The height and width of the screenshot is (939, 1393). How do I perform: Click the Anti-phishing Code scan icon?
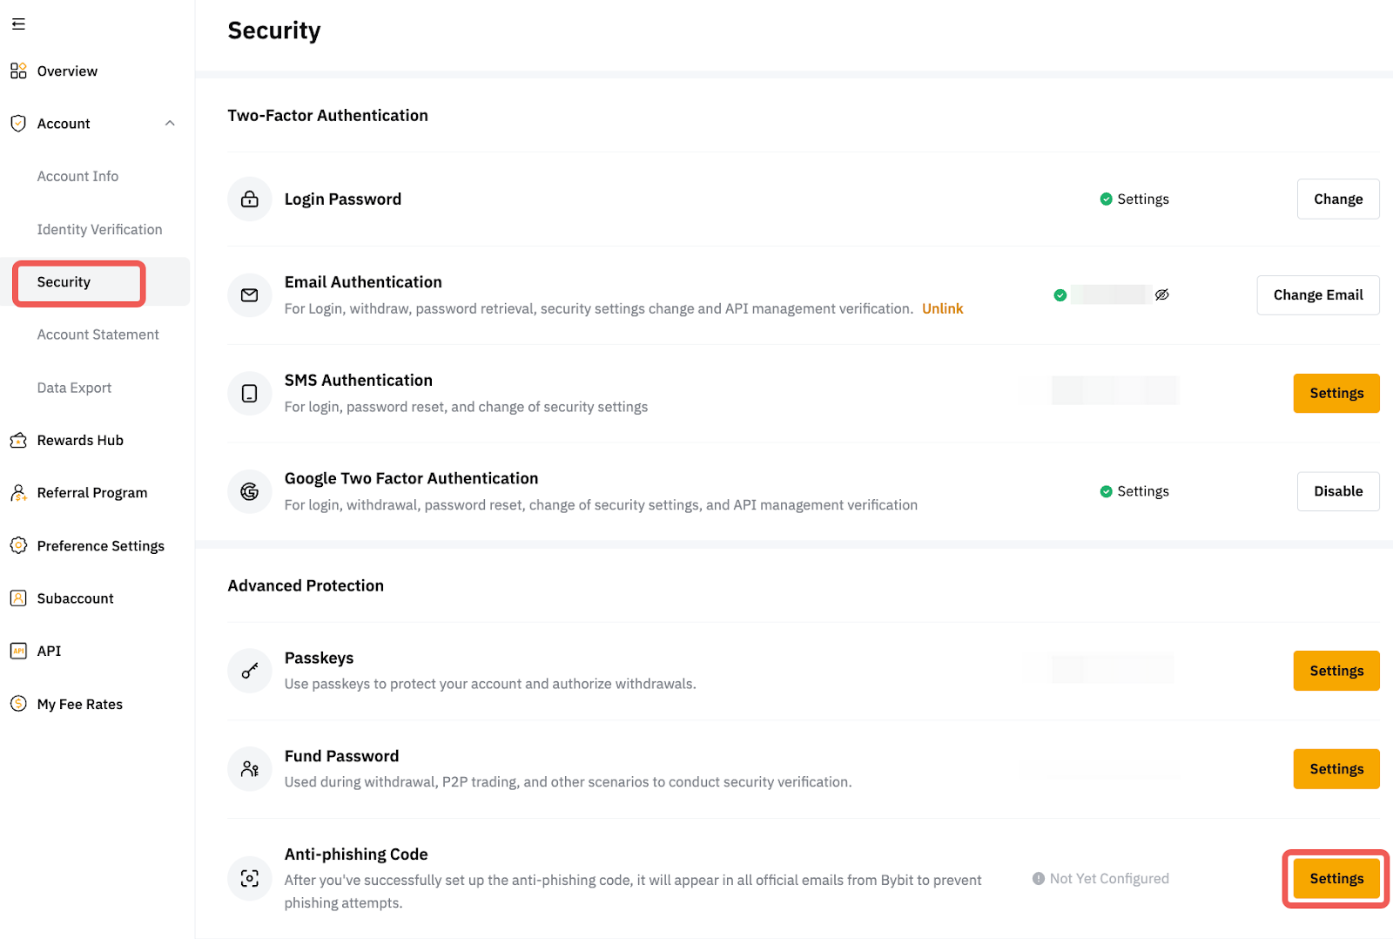pos(250,878)
